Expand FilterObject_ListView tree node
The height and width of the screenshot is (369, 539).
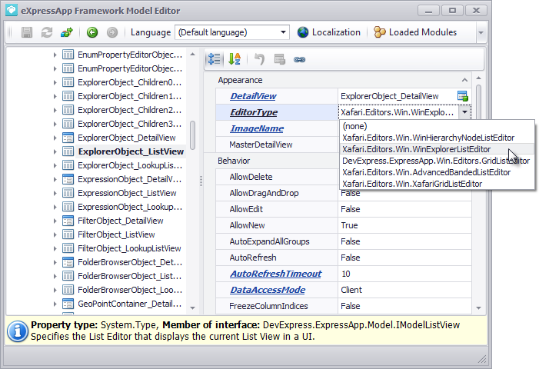click(x=55, y=234)
